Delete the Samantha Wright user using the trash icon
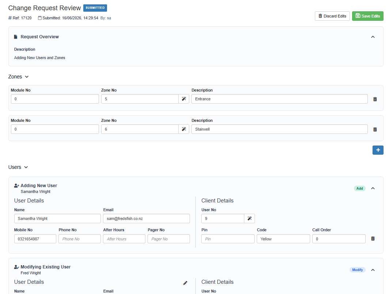Screen dimensions: 389x294 373,239
